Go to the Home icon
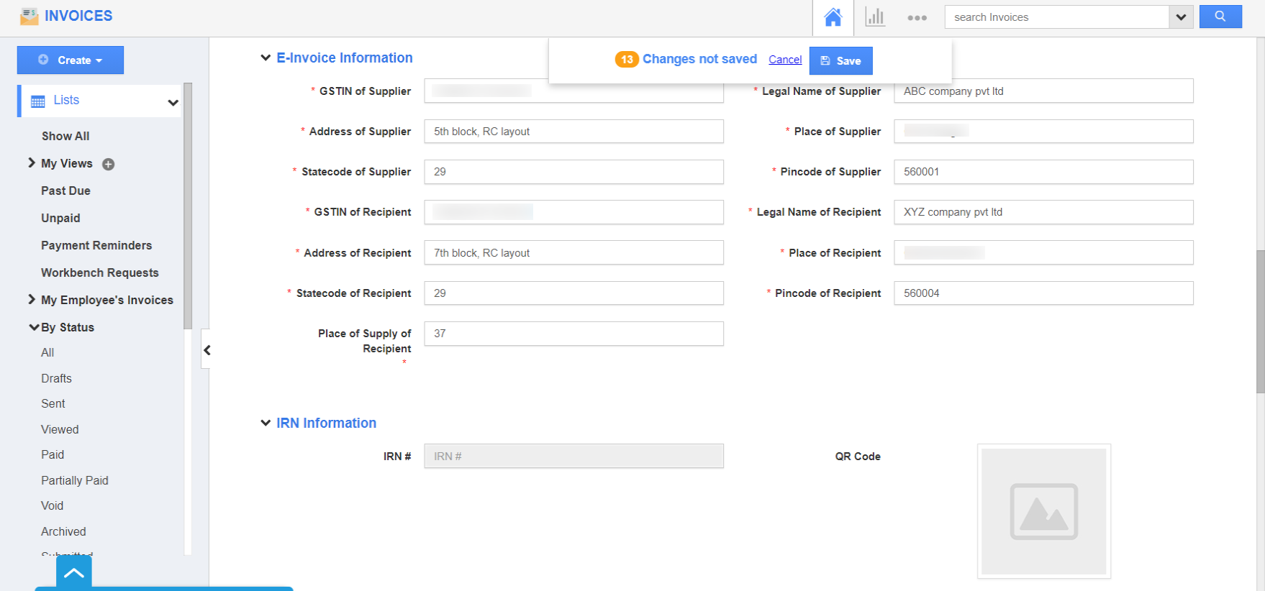 (833, 17)
